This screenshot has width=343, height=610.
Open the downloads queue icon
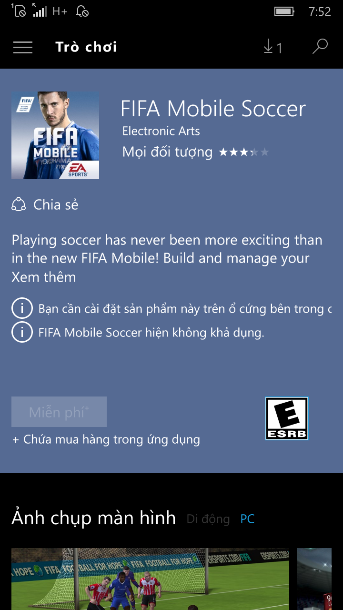tap(272, 47)
